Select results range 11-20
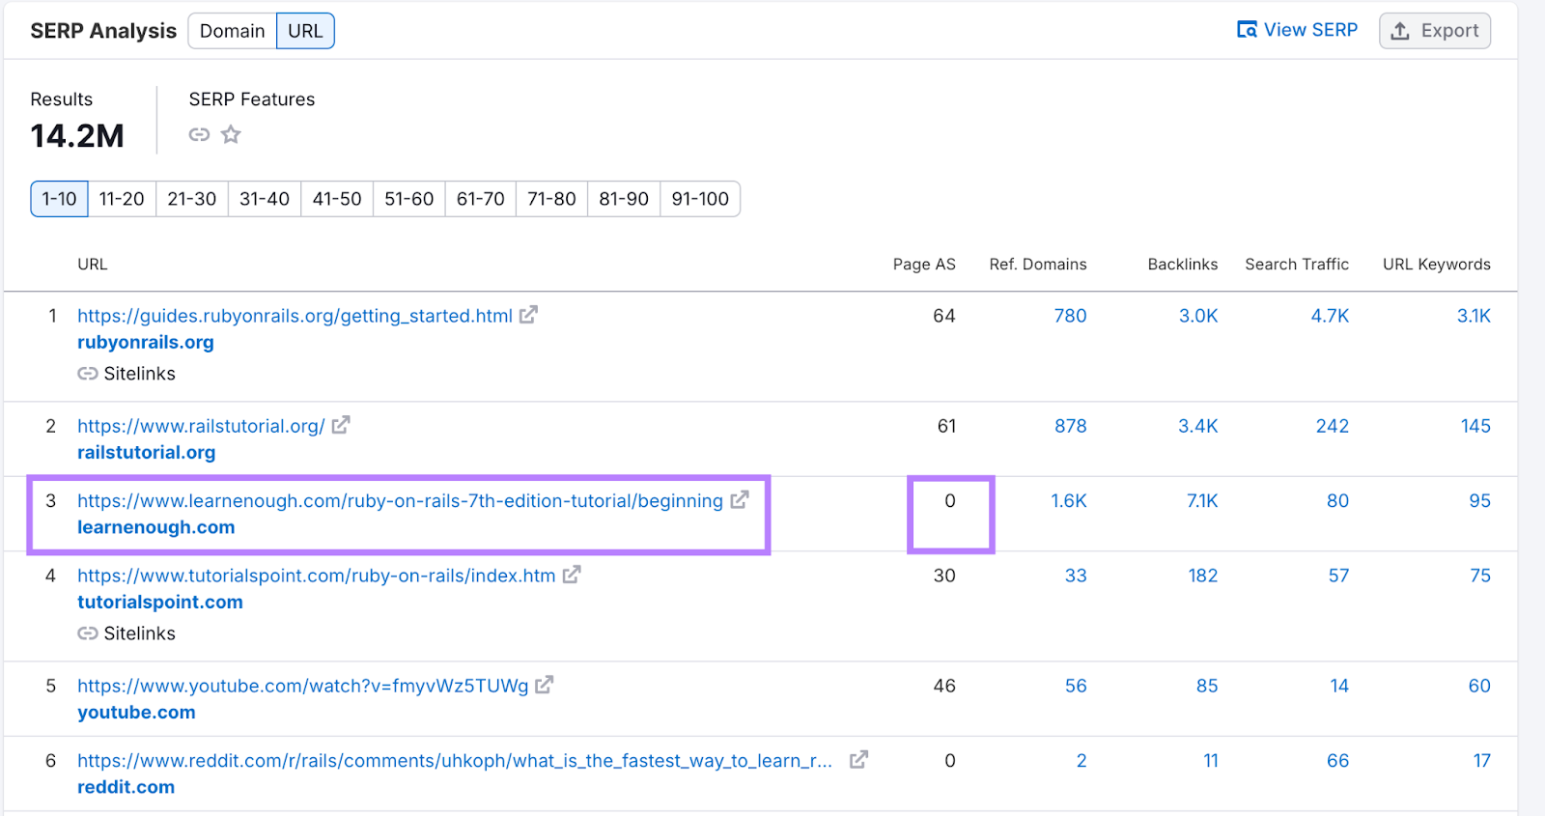The image size is (1545, 816). [122, 199]
